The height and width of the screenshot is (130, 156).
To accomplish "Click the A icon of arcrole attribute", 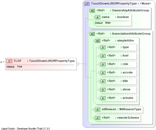I will 103,73.
